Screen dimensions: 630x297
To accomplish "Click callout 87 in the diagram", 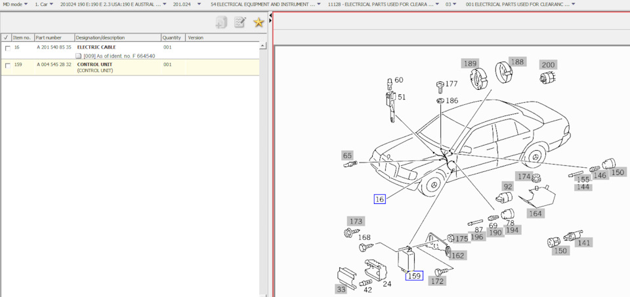I will (479, 229).
